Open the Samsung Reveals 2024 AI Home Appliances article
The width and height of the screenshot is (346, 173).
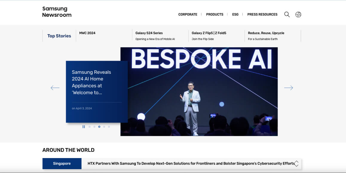[91, 82]
